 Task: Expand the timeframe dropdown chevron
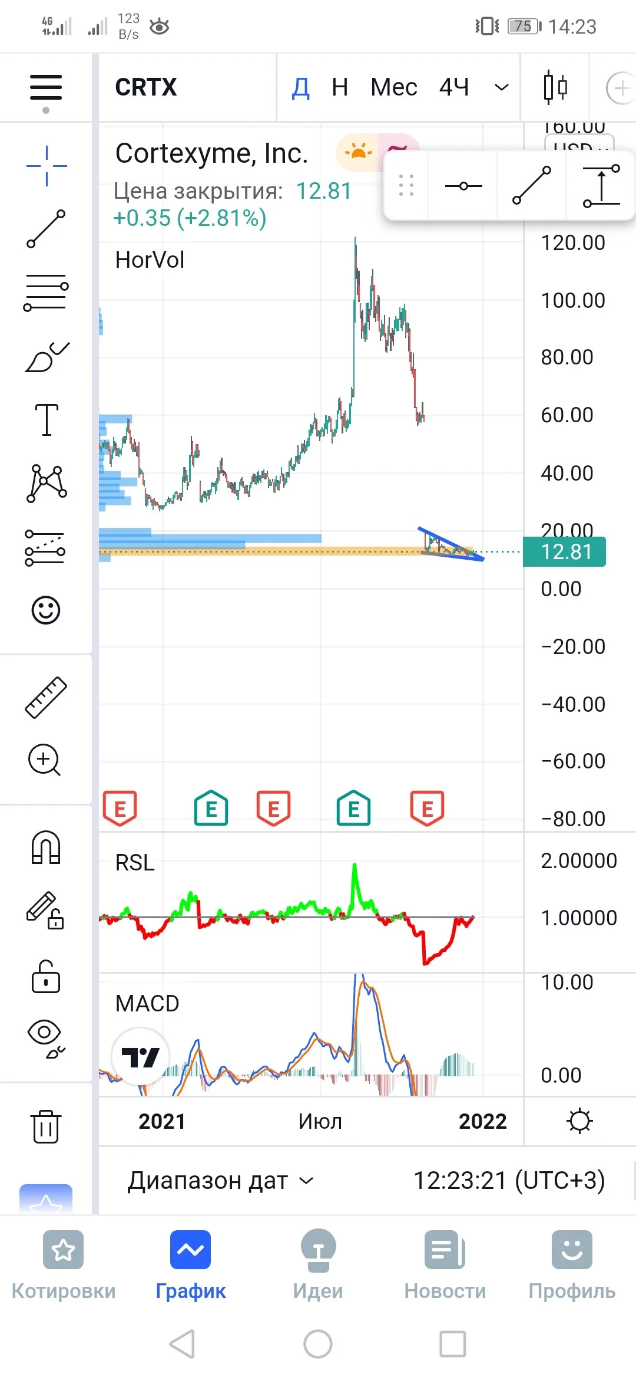click(x=501, y=88)
